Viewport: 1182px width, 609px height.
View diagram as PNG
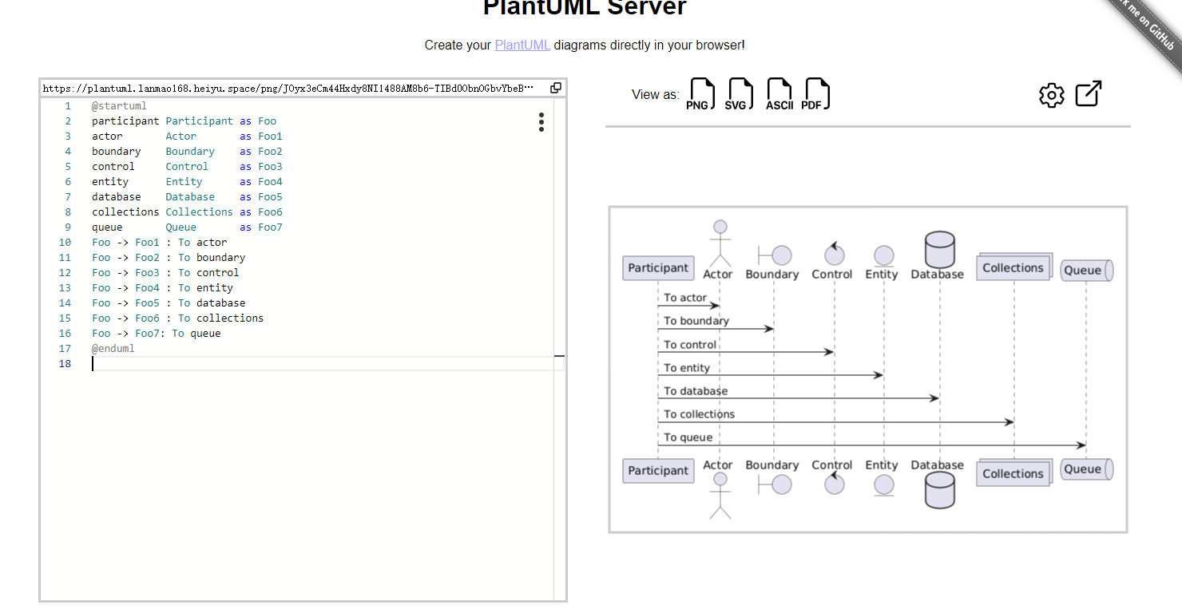point(702,94)
